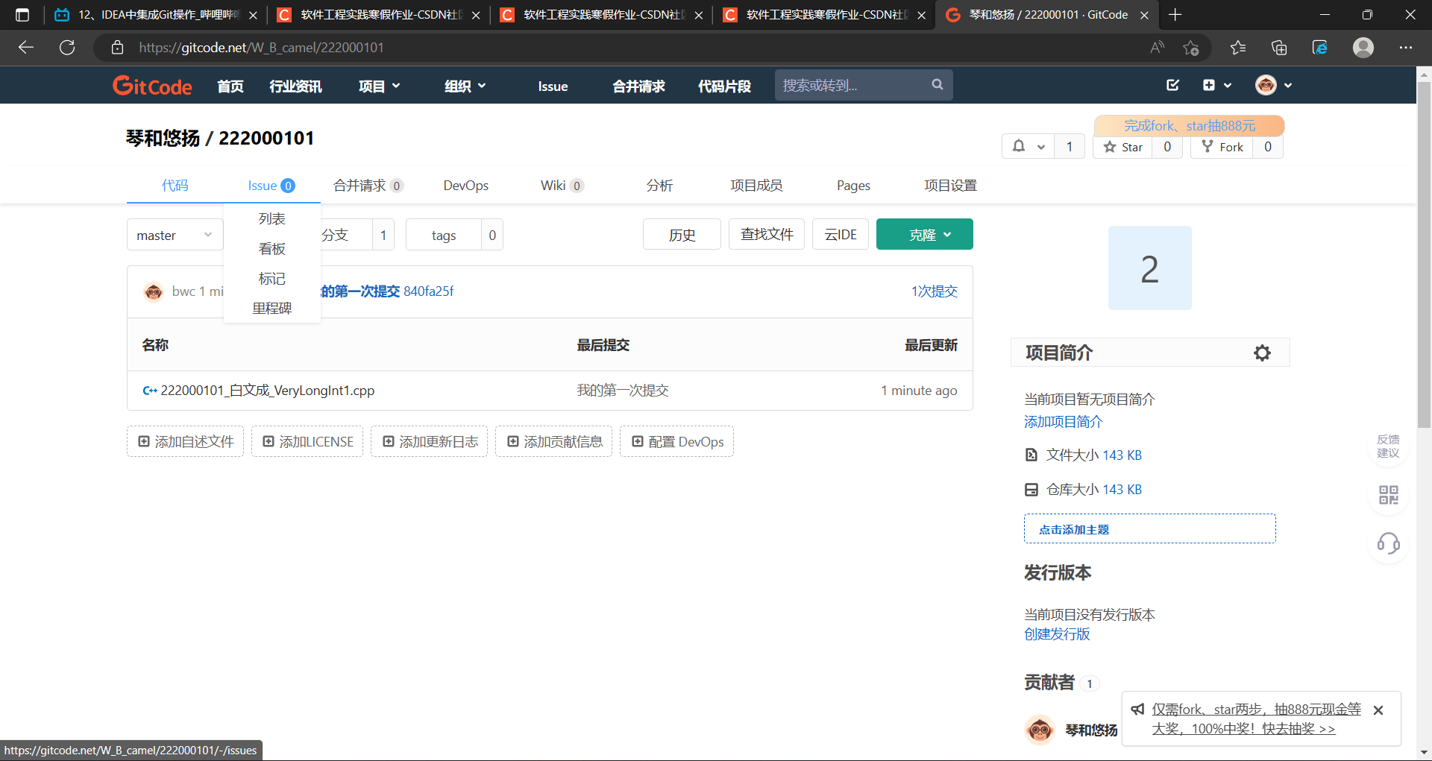Expand the 克隆 clone dropdown
1432x761 pixels.
click(924, 235)
